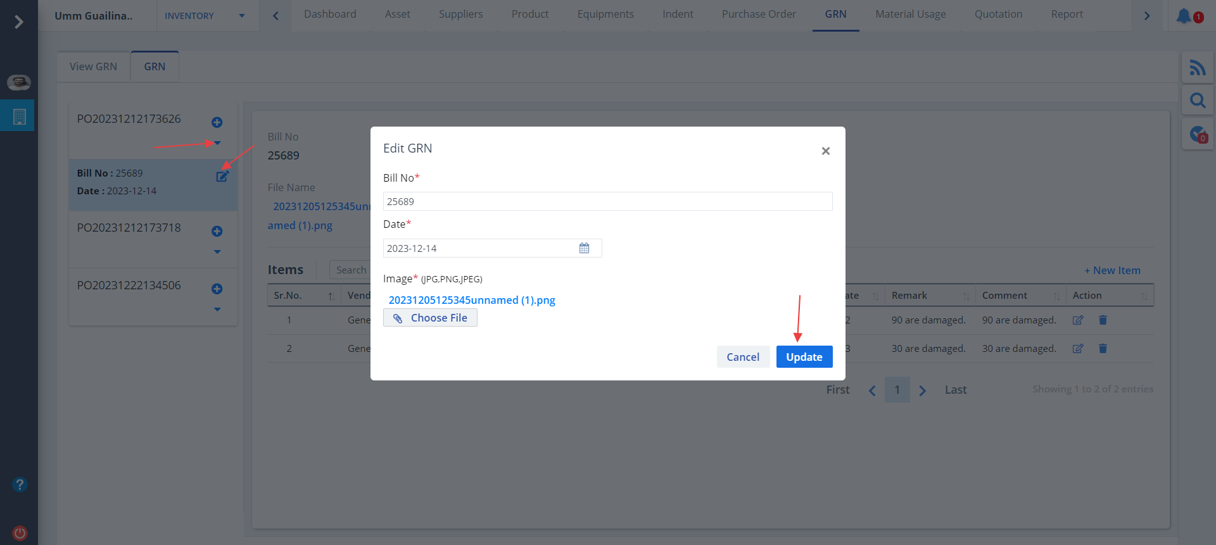The width and height of the screenshot is (1216, 545).
Task: Click the search magnifier icon in right sidebar
Action: coord(1197,100)
